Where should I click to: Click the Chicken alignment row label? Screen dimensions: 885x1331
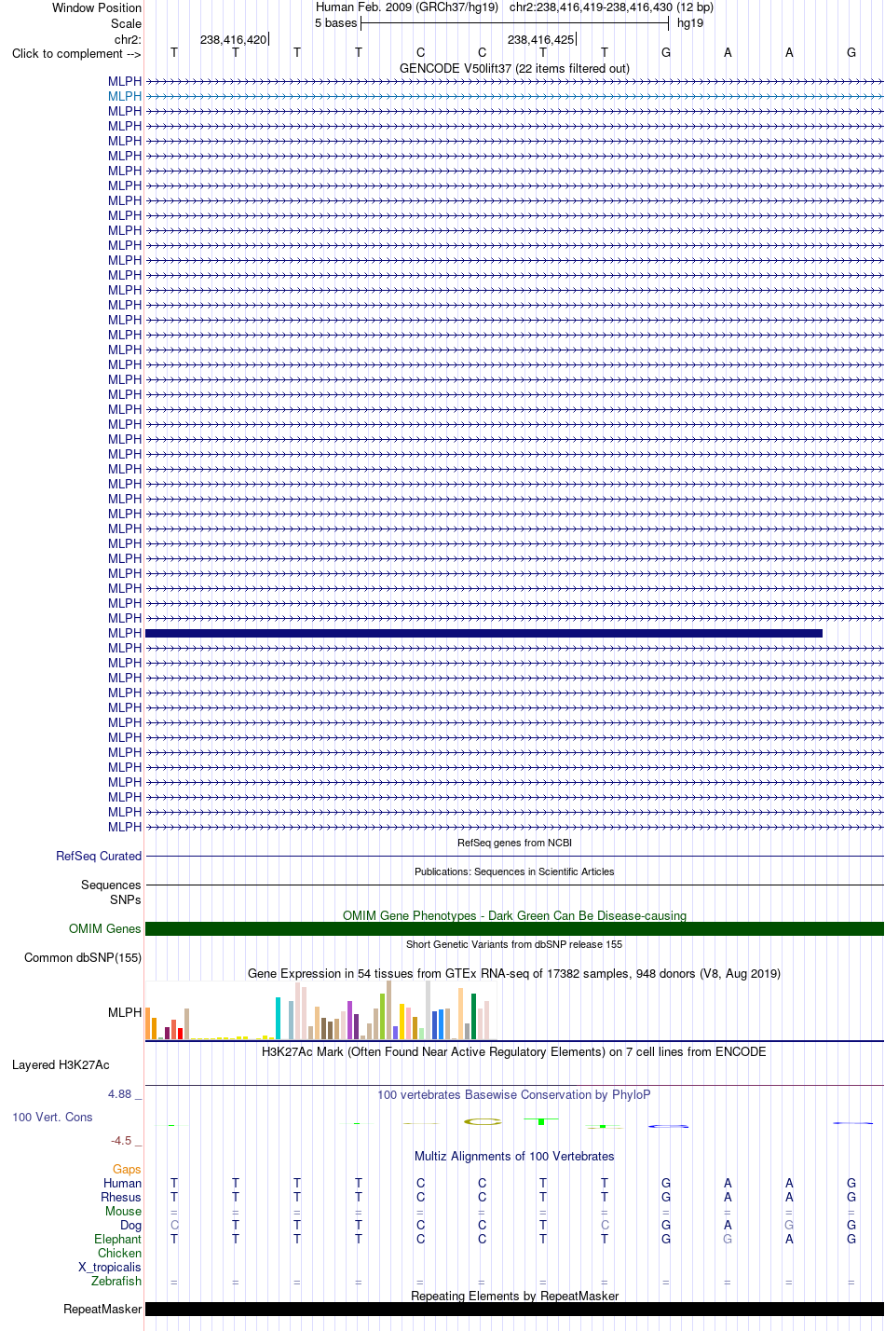point(119,1253)
